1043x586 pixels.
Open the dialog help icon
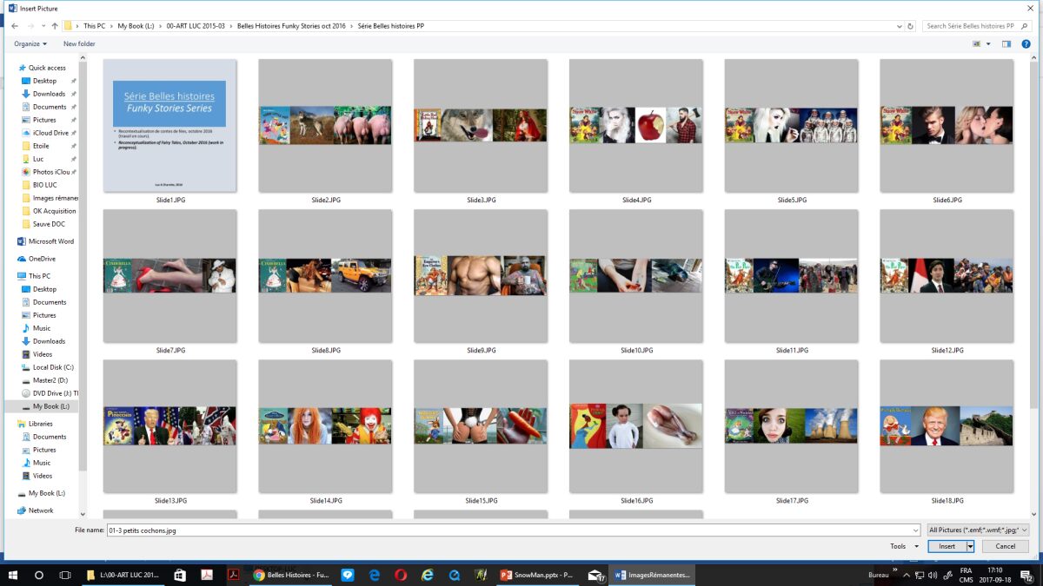pos(1027,43)
